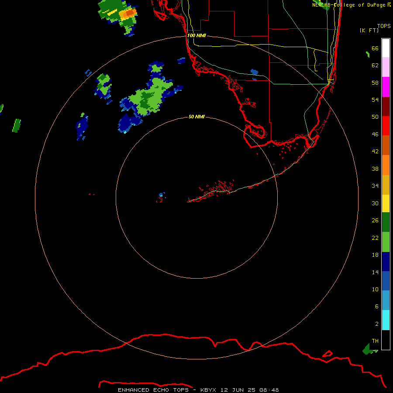Click the '54' legend value
This screenshot has height=393, width=393.
point(375,100)
